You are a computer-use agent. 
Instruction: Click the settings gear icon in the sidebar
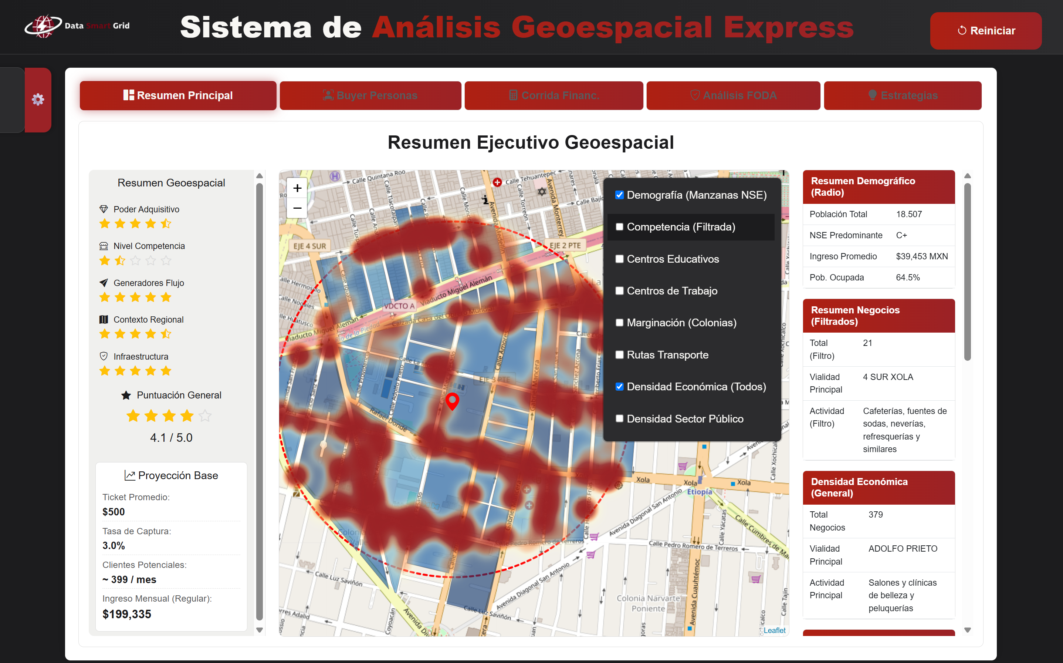(x=38, y=100)
